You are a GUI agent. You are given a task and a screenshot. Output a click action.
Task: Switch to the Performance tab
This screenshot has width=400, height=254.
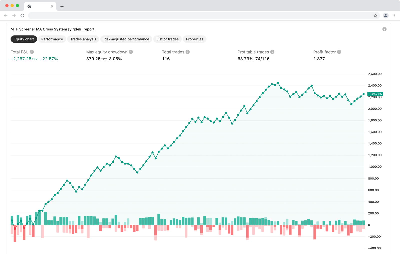(x=52, y=39)
